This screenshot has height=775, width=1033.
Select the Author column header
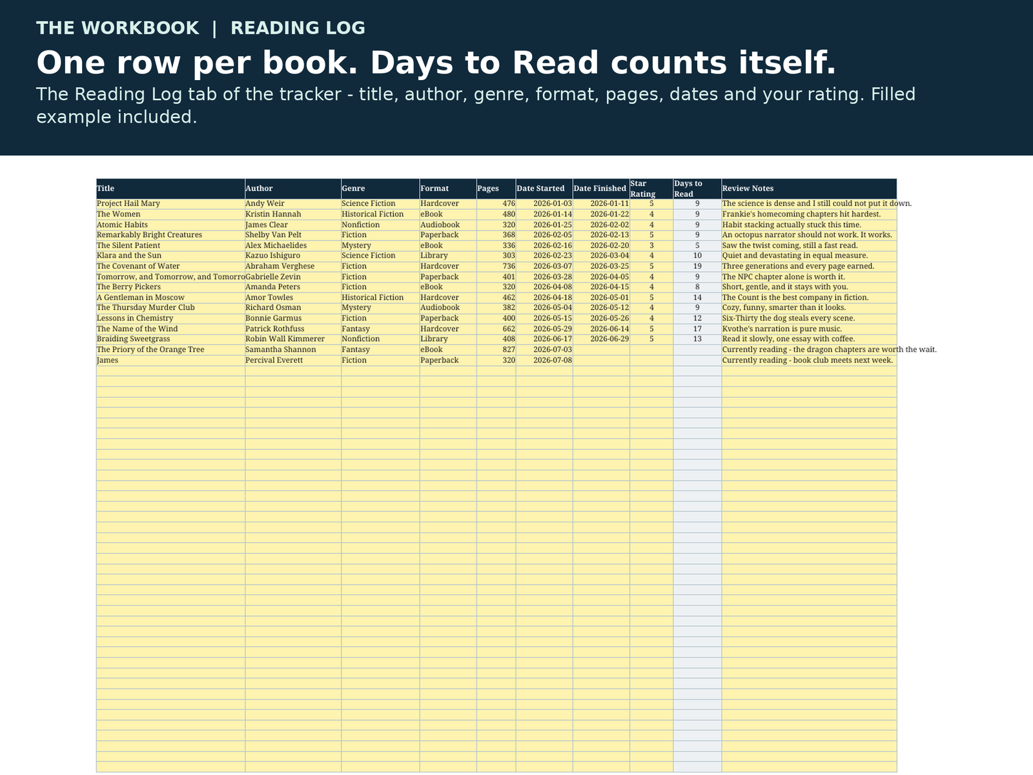(x=293, y=189)
